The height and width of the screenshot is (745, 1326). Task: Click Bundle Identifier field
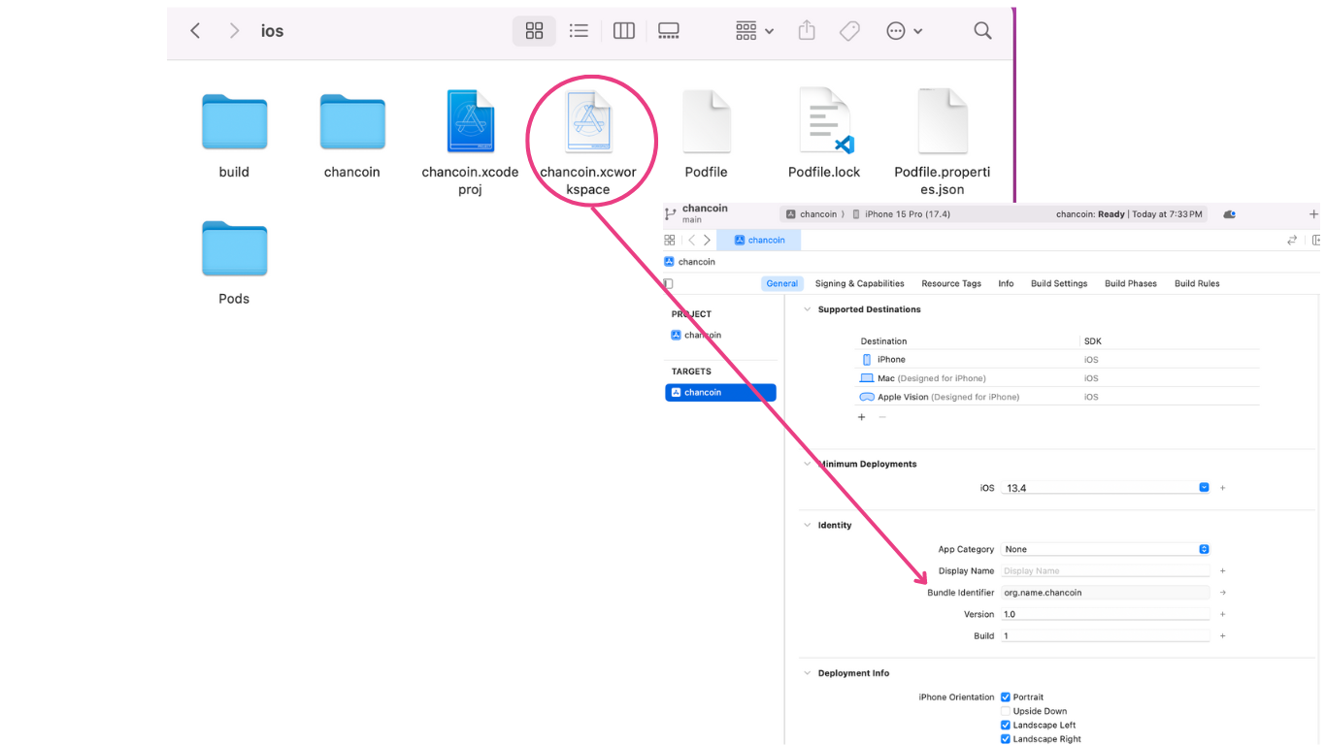click(x=1107, y=592)
